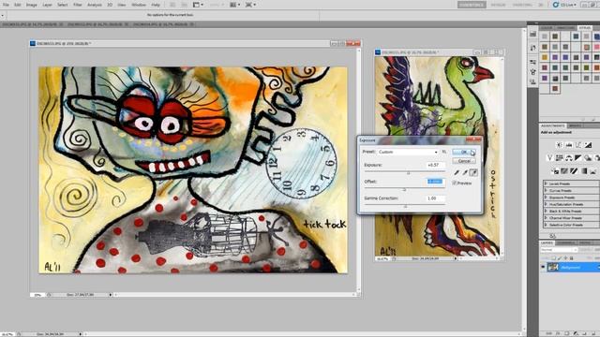This screenshot has width=600, height=337.
Task: Toggle lock transparent pixels in Layers panel
Action: click(553, 258)
